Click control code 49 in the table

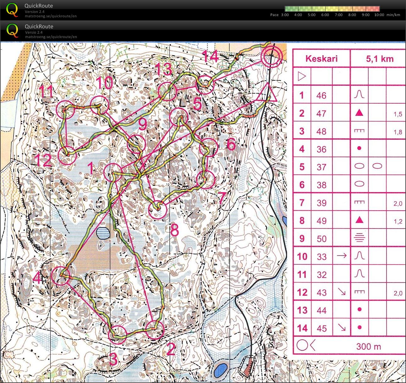(321, 221)
